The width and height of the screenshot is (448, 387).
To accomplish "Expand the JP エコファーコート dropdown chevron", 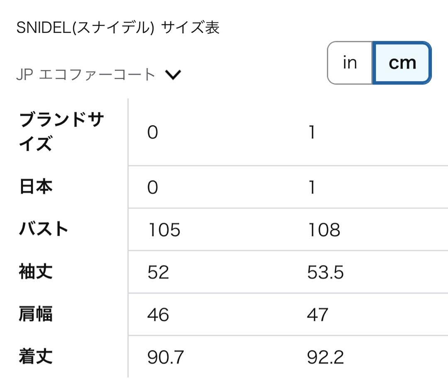I will point(173,75).
